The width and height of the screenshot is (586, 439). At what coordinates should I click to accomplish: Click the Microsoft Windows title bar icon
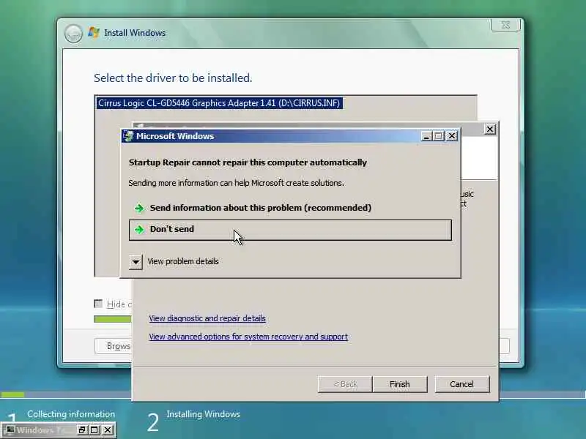[x=128, y=136]
